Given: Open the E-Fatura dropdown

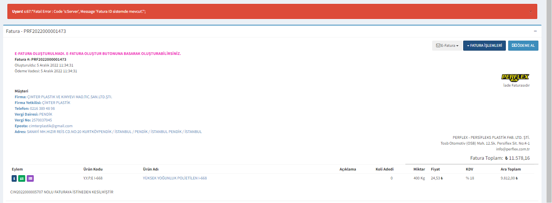Looking at the screenshot, I should [447, 46].
